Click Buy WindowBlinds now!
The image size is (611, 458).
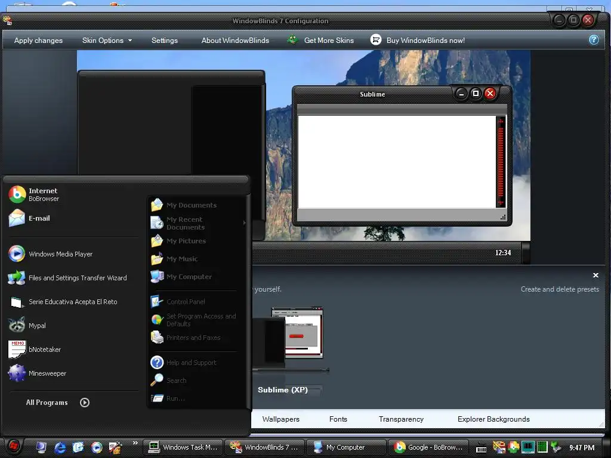[x=417, y=40]
